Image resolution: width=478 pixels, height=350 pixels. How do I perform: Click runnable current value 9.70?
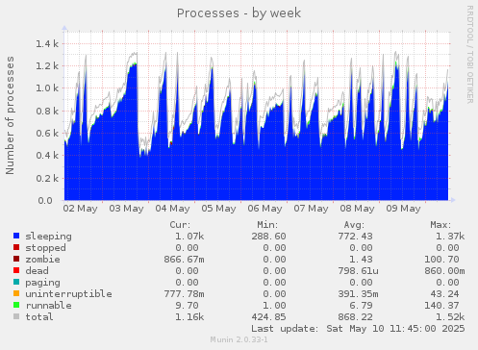tap(187, 306)
